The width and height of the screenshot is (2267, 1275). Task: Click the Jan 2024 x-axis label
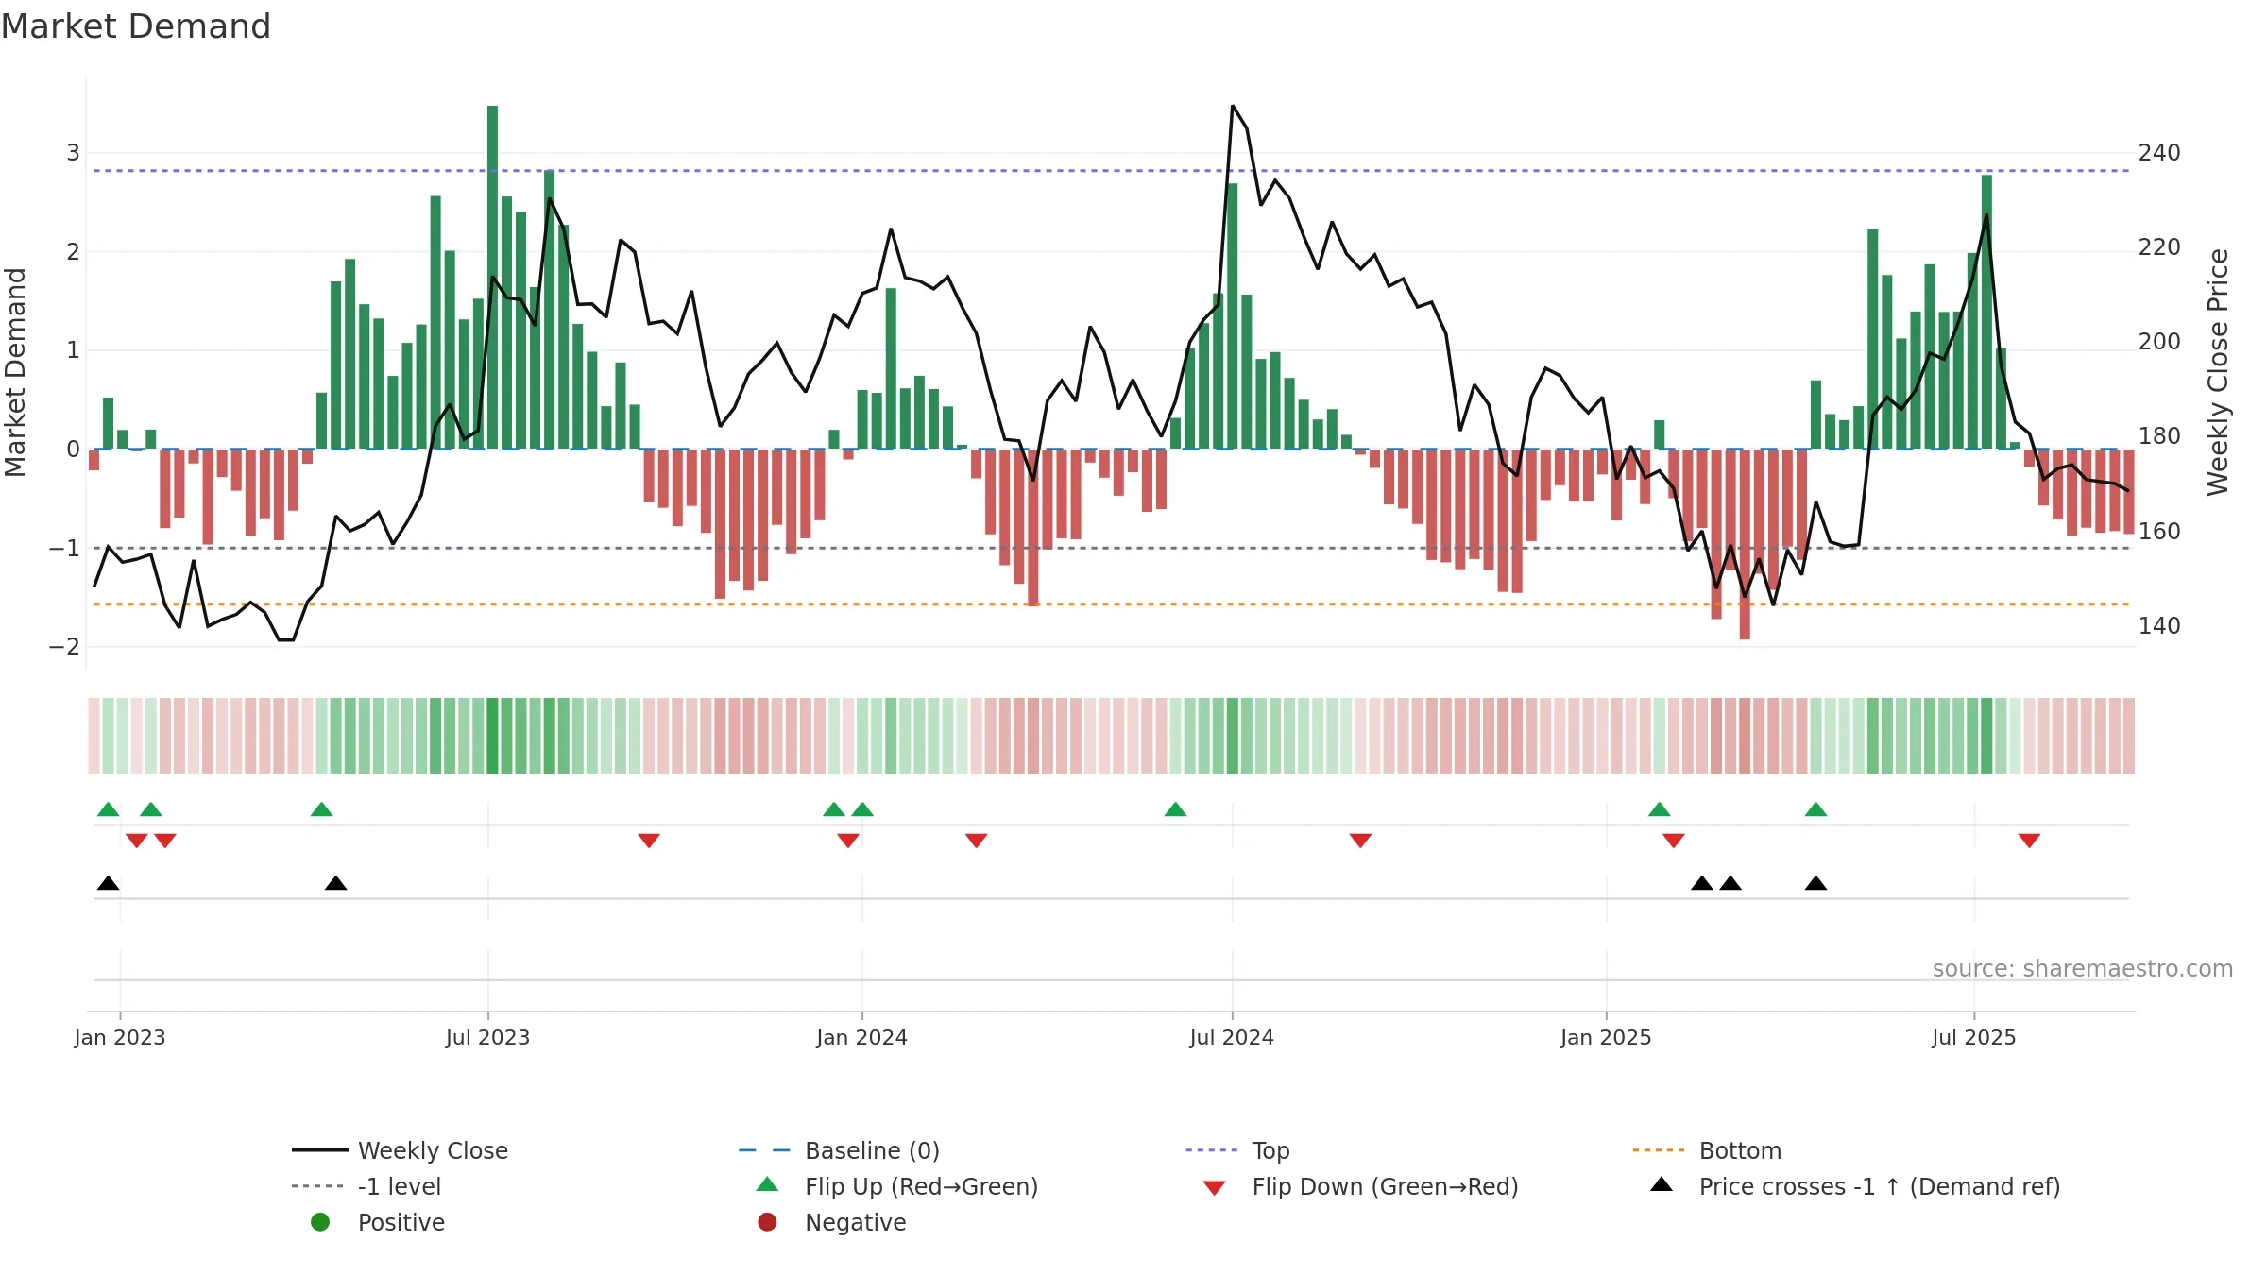[x=861, y=1037]
